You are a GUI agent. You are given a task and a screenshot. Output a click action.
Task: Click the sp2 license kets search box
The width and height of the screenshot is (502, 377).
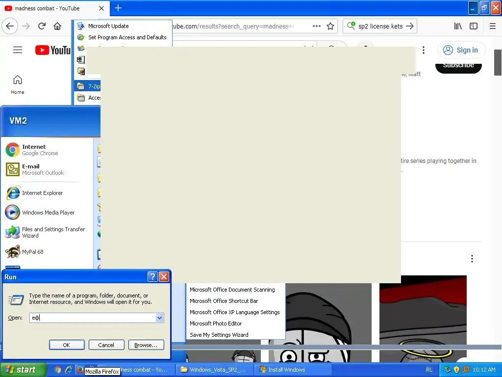pos(380,26)
